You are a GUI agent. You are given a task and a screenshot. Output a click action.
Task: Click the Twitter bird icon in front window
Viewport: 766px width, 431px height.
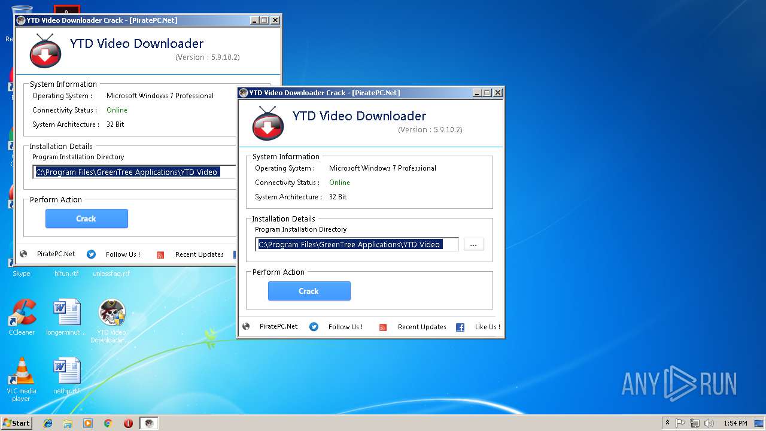click(314, 327)
